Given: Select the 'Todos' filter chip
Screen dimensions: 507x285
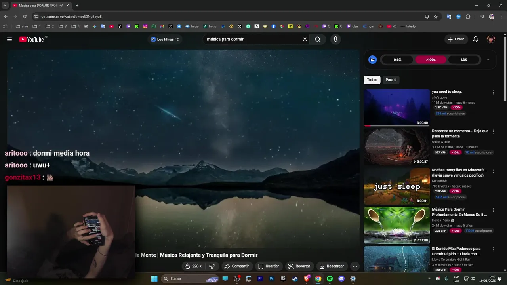Looking at the screenshot, I should (x=372, y=80).
